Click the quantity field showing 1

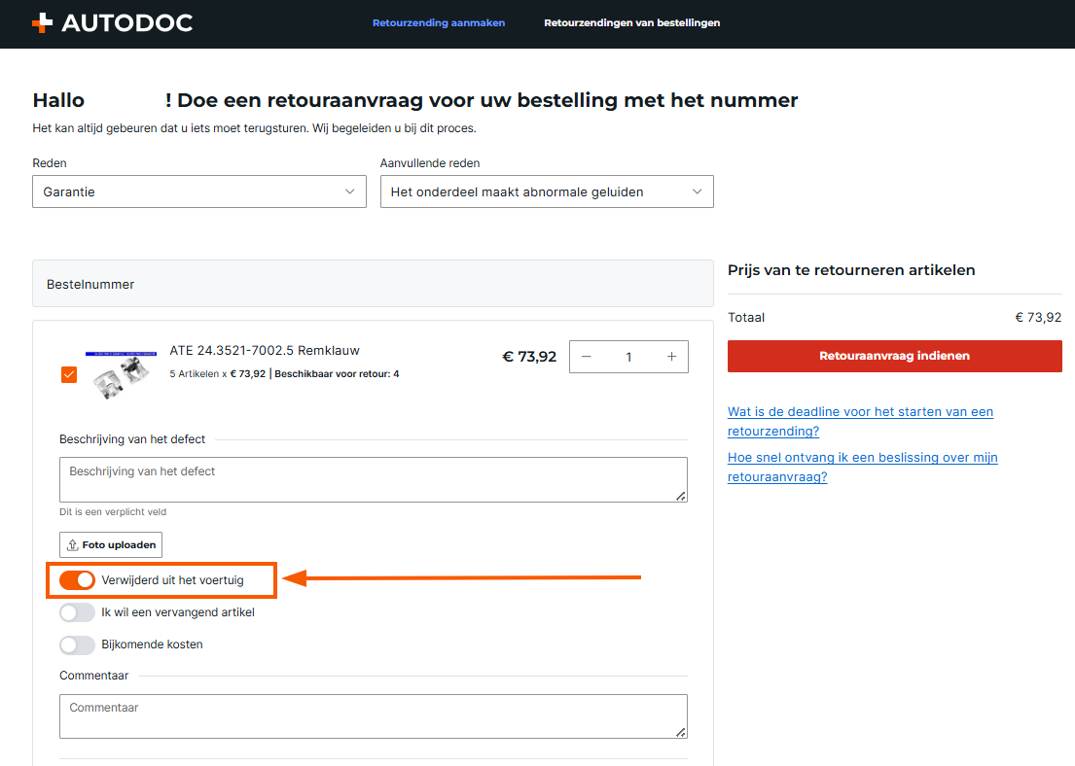click(x=628, y=357)
